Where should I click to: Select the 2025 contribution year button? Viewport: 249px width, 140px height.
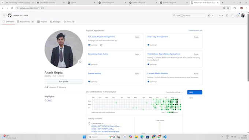pos(195,92)
